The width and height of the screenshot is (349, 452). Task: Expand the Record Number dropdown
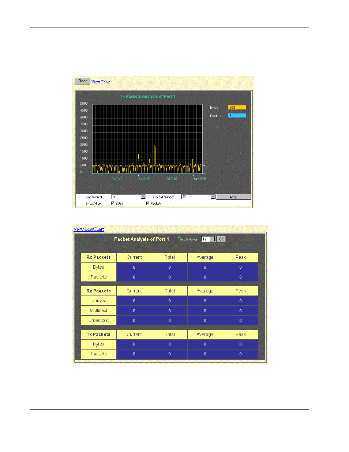[213, 197]
